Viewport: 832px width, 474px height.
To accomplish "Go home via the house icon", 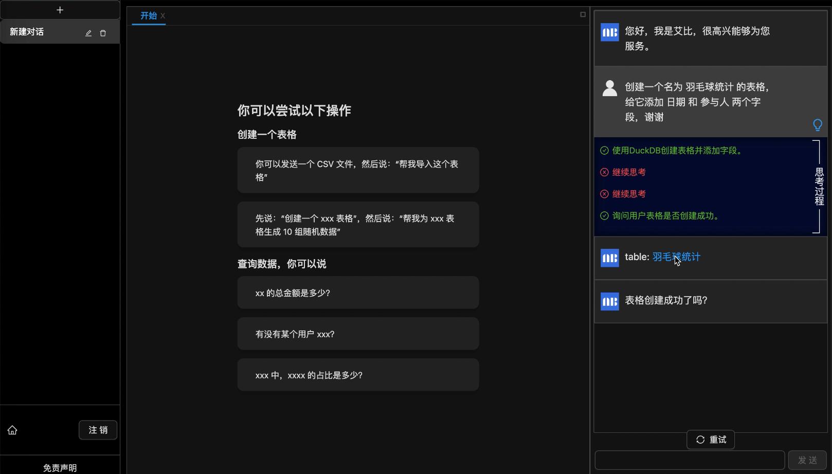I will [12, 430].
